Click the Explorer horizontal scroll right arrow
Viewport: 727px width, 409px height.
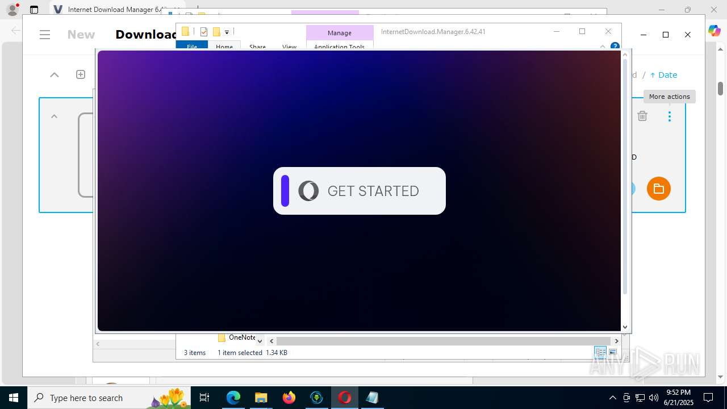(x=616, y=341)
